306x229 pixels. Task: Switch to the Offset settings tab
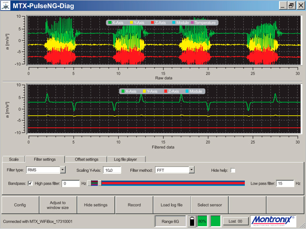(86, 159)
